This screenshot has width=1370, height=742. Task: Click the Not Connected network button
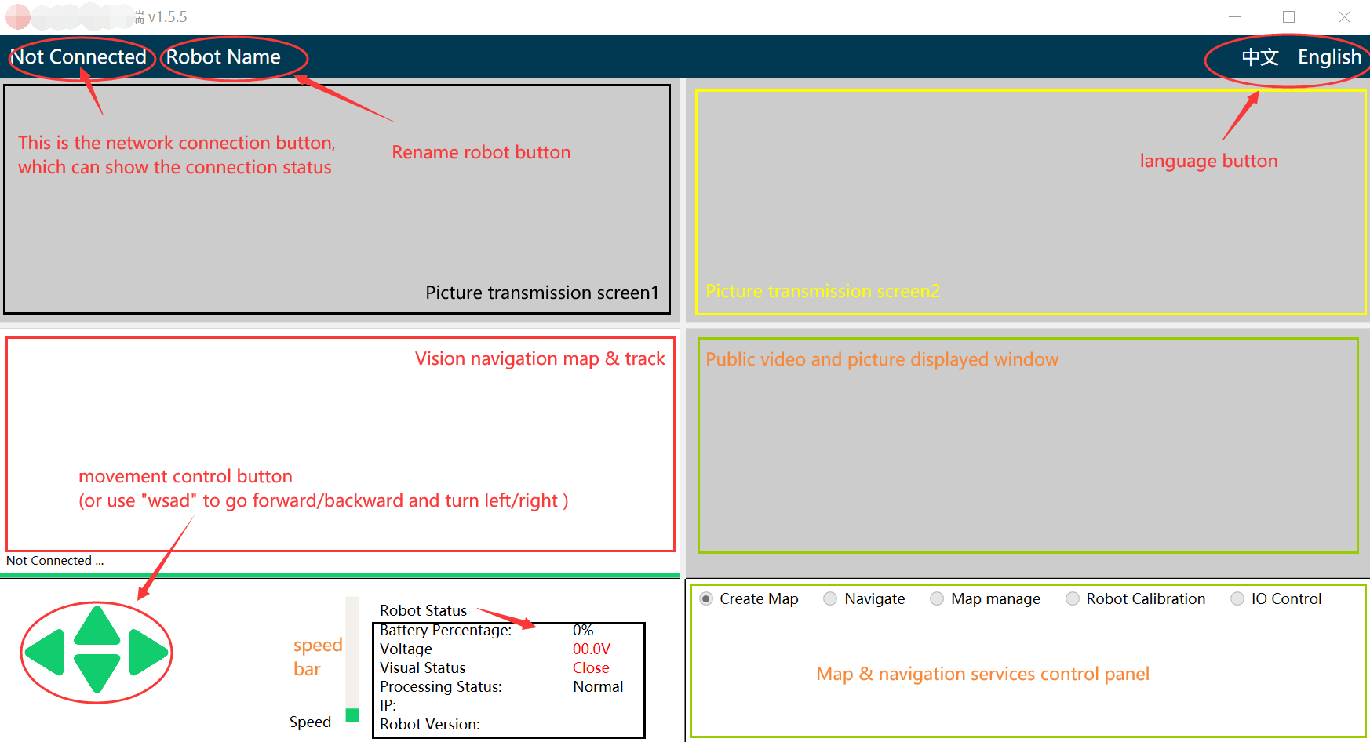(79, 57)
